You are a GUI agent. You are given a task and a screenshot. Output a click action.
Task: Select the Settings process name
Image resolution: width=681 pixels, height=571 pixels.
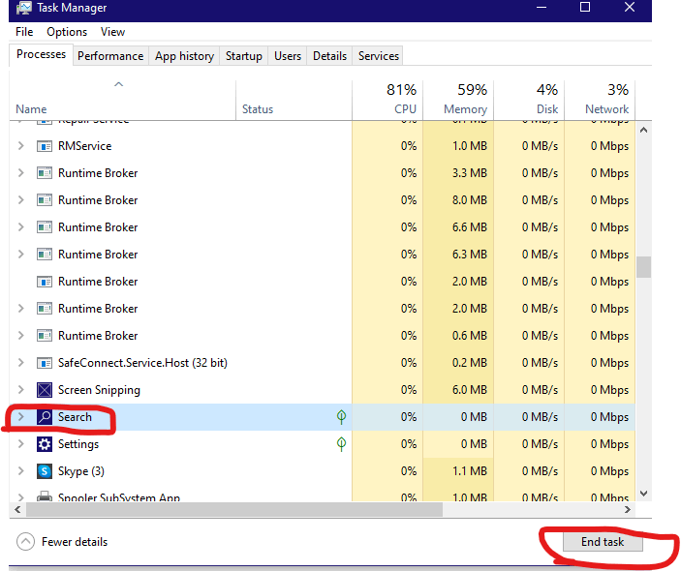coord(78,444)
